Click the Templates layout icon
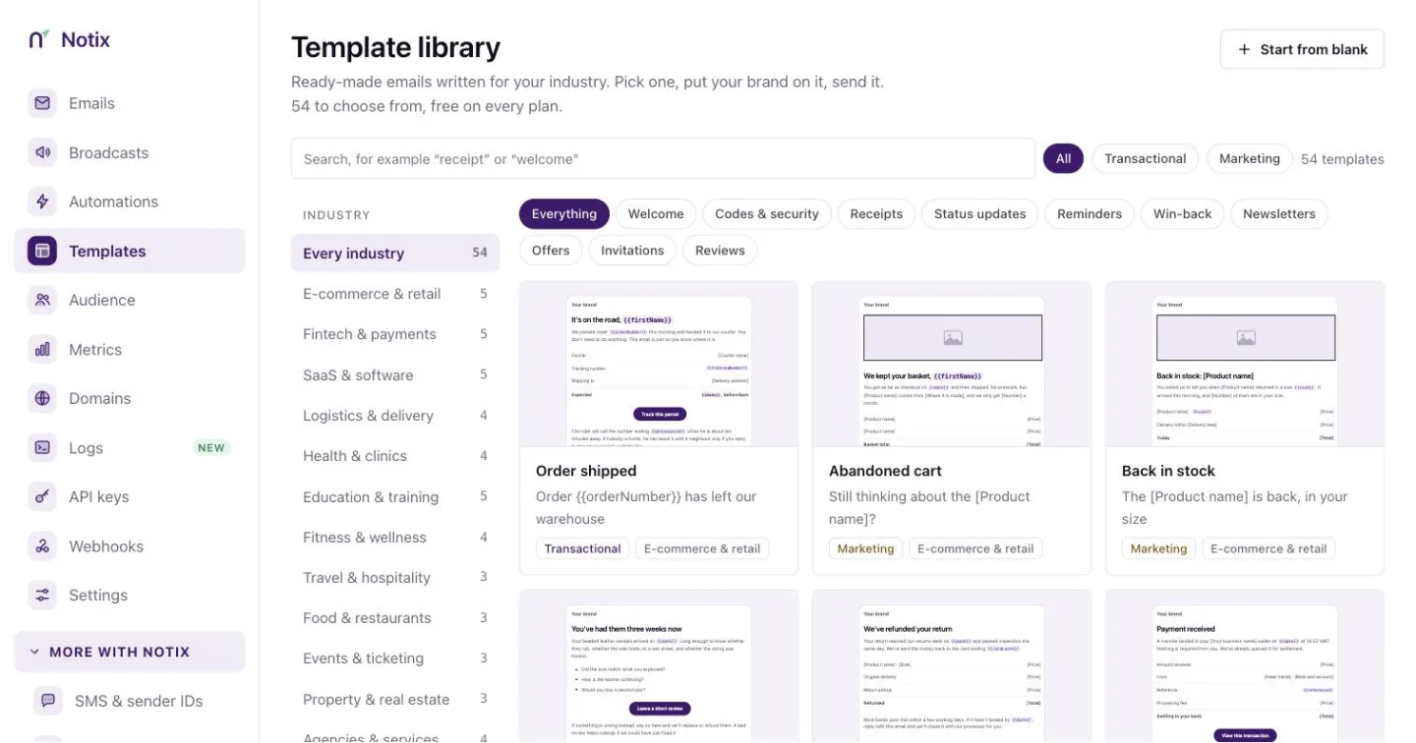1416x743 pixels. 42,251
